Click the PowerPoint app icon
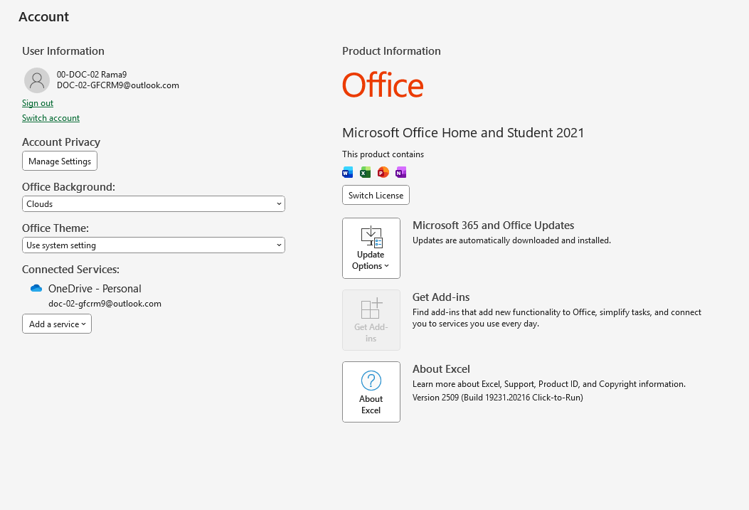 383,172
